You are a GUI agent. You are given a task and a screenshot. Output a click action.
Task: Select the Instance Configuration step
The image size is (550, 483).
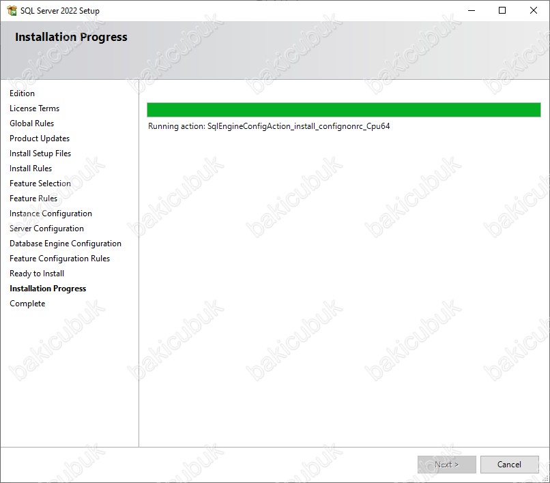50,214
